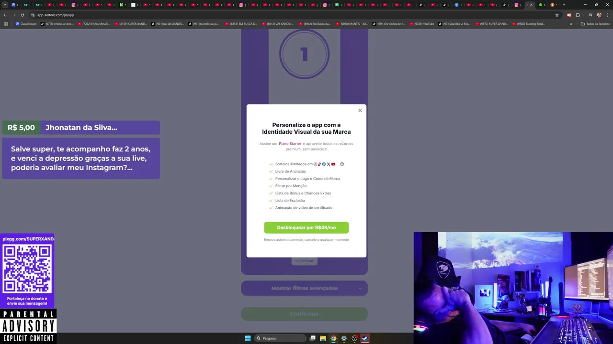Click the TikTok icon in Sorteios ilimitados row
The width and height of the screenshot is (613, 344).
click(x=319, y=164)
